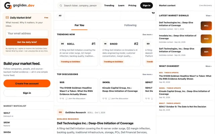The image size is (215, 134).
Task: Expand Trending Now via See more
Action: click(x=147, y=35)
